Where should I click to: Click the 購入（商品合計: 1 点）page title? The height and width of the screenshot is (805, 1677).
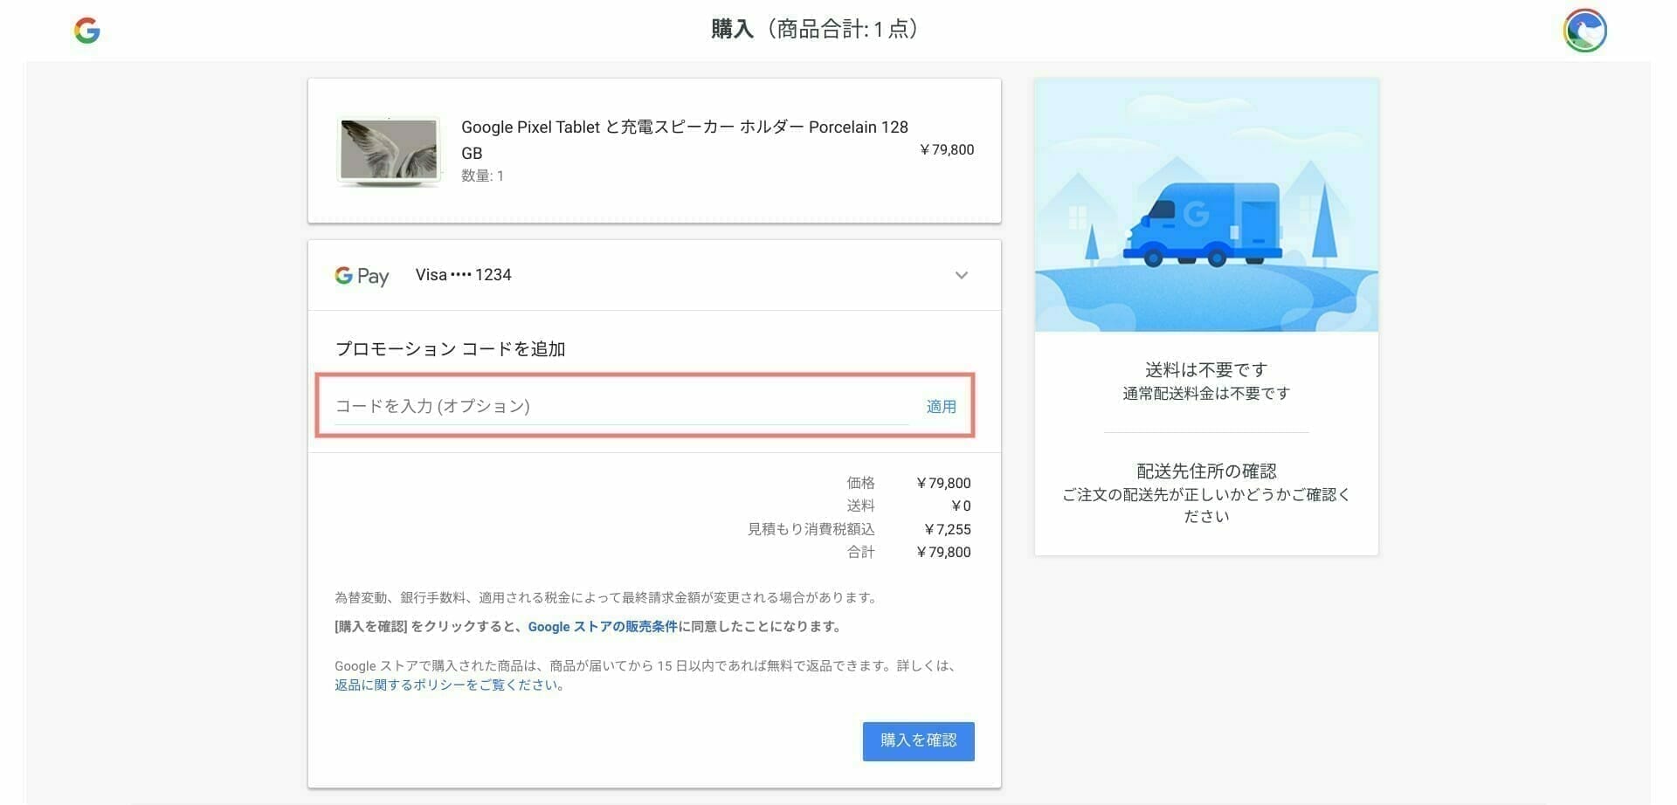tap(814, 30)
